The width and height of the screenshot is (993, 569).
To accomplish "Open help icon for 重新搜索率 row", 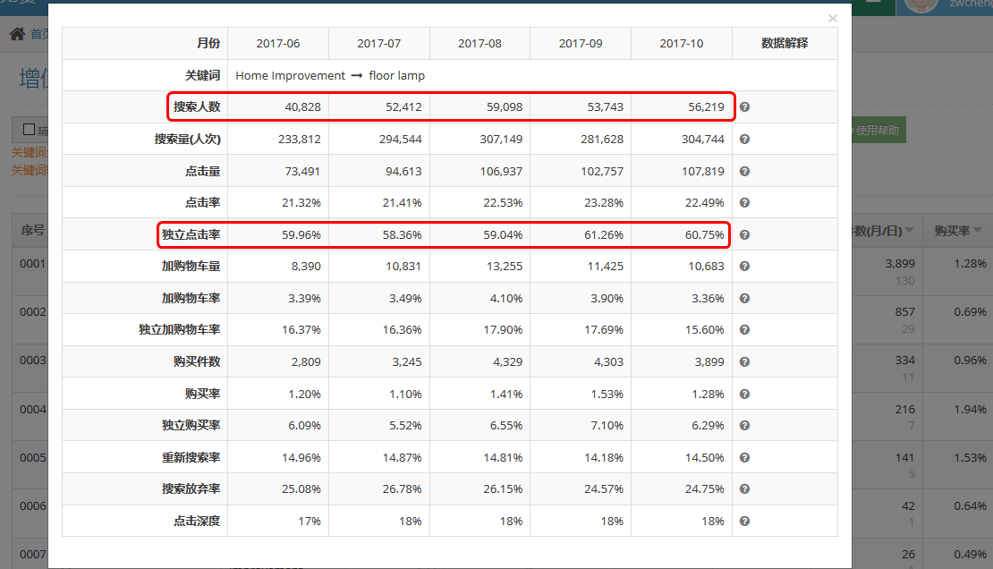I will point(744,457).
